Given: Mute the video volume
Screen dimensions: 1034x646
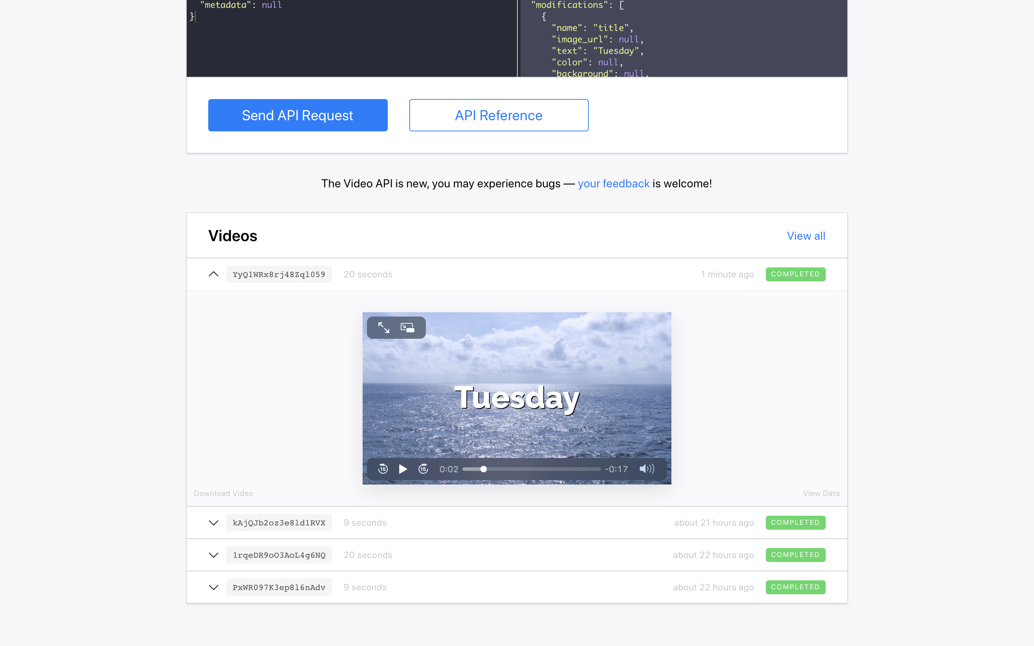Looking at the screenshot, I should click(646, 469).
